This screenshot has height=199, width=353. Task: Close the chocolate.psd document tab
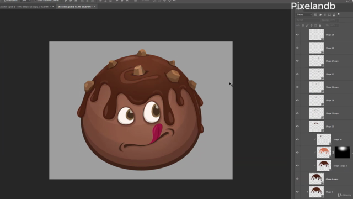(x=95, y=7)
